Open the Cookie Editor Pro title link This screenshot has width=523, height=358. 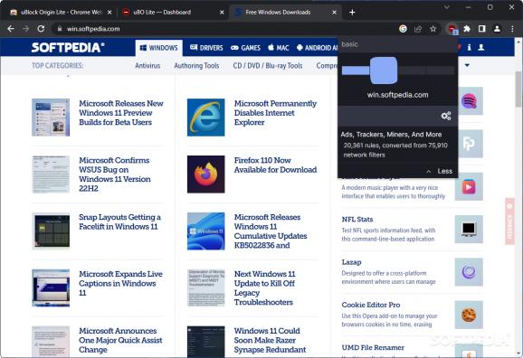coord(371,305)
